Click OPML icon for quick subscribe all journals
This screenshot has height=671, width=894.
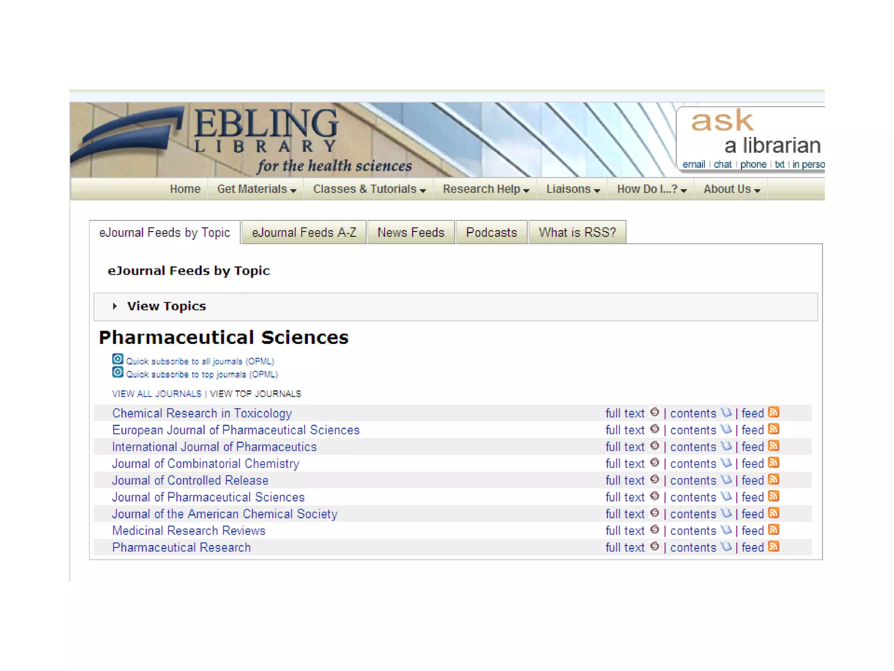tap(117, 359)
